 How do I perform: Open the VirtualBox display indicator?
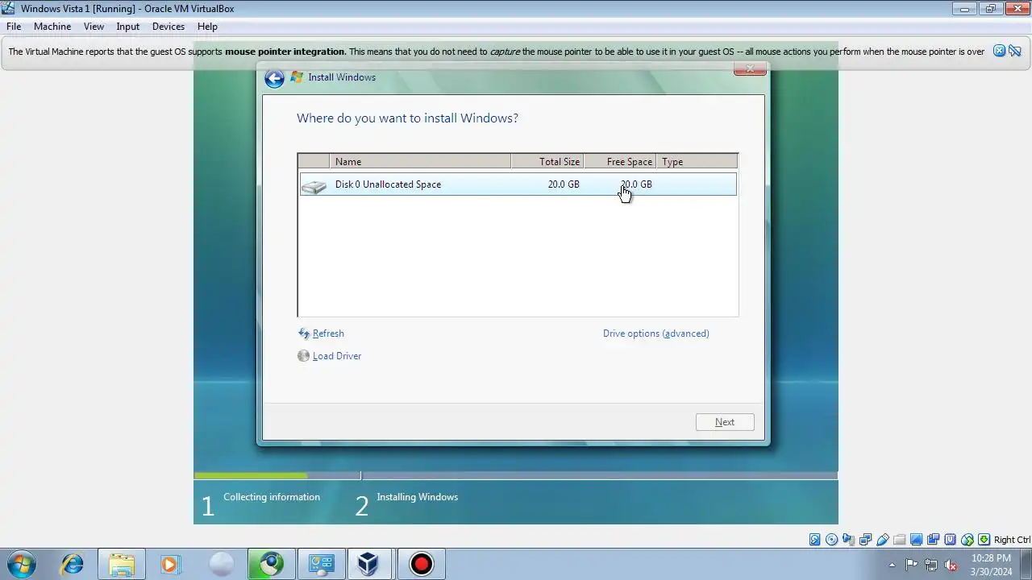916,540
